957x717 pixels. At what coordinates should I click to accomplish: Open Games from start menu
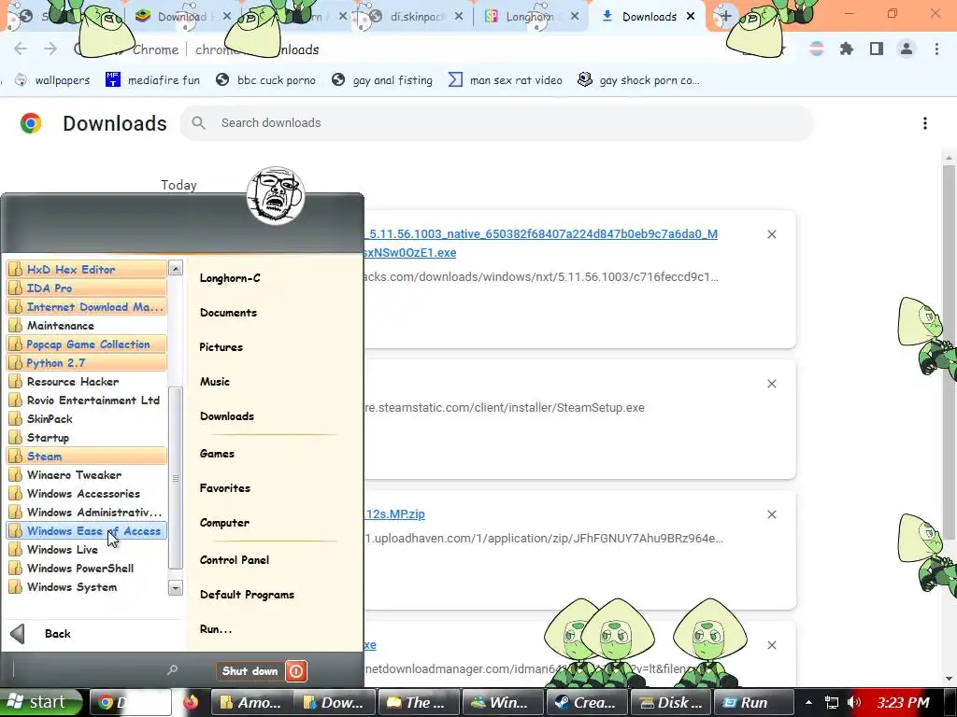click(217, 454)
